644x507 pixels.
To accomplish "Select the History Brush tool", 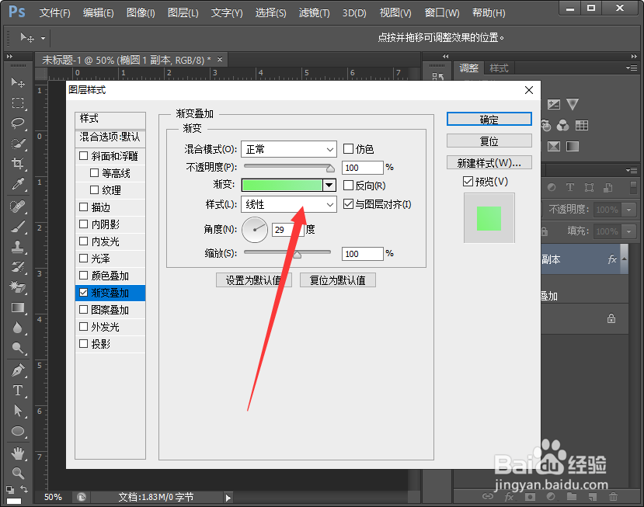I will (18, 267).
